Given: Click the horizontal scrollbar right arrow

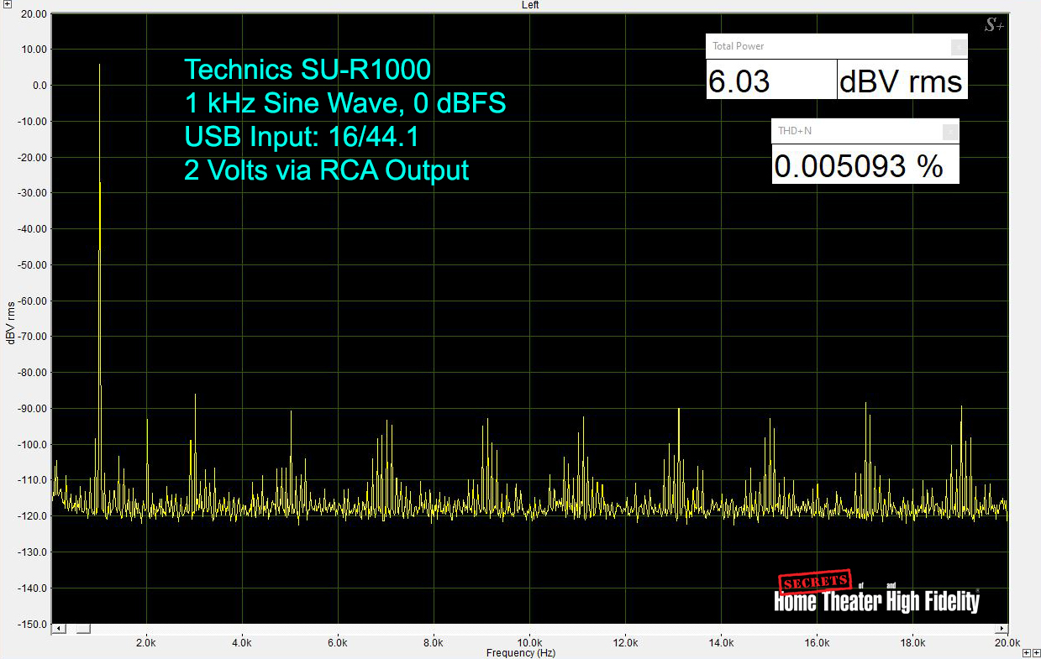Looking at the screenshot, I should 1002,629.
